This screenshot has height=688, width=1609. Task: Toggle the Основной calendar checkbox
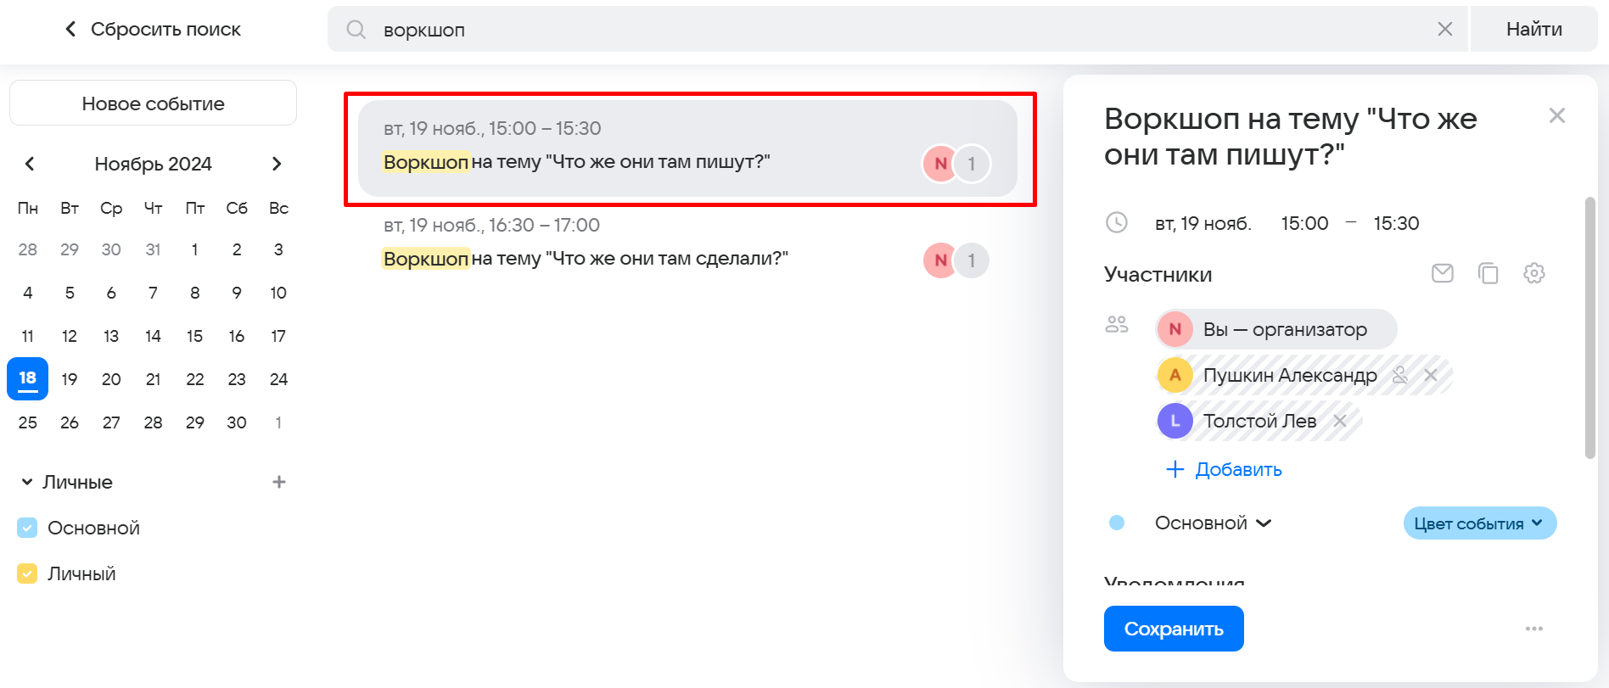click(27, 528)
